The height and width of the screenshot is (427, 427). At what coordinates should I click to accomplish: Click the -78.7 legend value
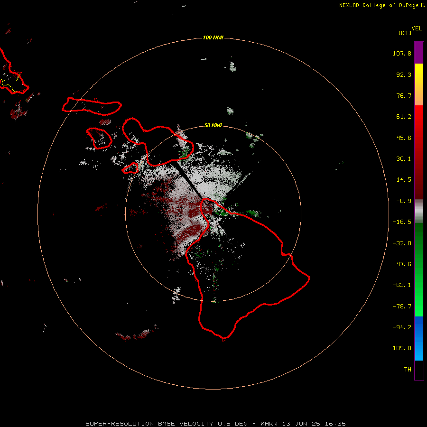pyautogui.click(x=402, y=306)
